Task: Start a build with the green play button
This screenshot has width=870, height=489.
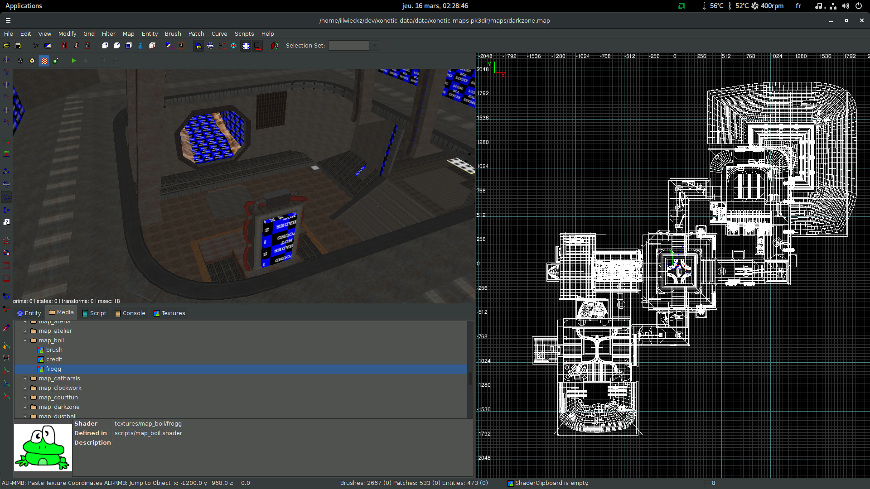Action: [x=74, y=60]
